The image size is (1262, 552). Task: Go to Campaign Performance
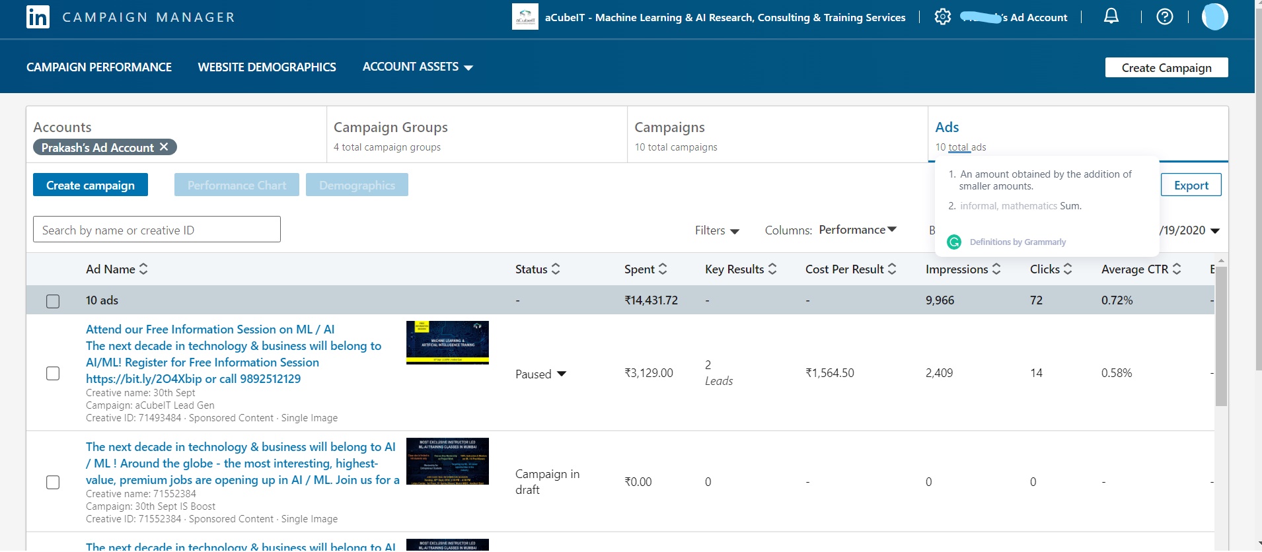pos(99,67)
